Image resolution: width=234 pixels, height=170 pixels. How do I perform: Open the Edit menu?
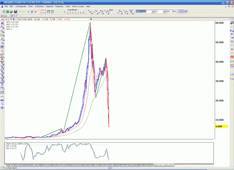click(x=11, y=6)
